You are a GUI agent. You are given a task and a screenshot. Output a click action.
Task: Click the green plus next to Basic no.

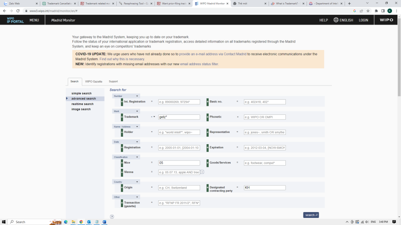(x=208, y=102)
